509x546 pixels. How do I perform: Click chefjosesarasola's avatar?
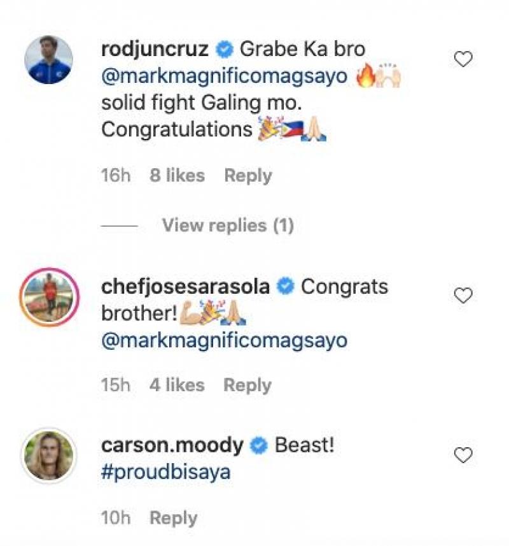(x=50, y=295)
